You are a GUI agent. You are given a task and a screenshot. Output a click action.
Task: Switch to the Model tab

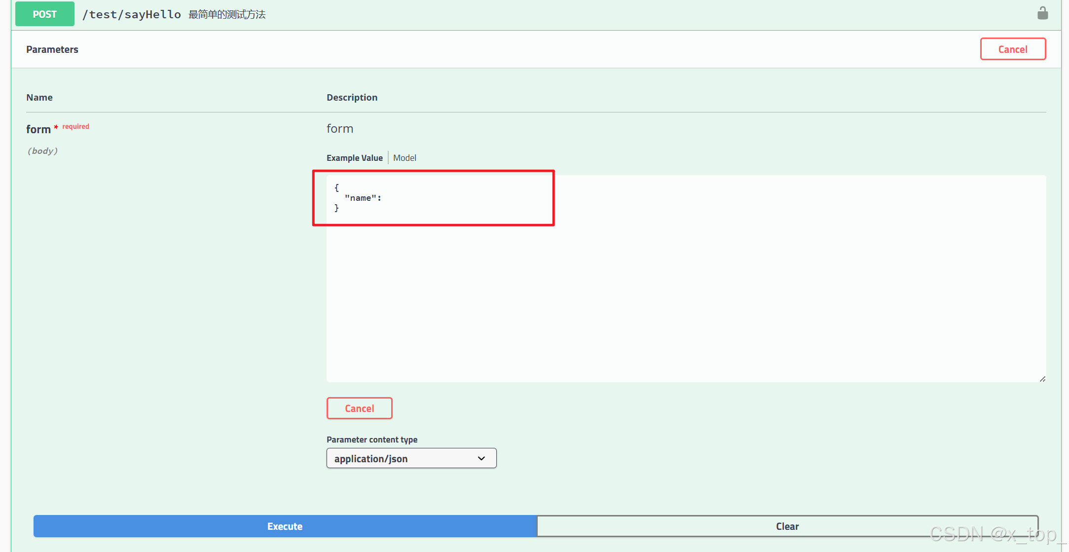[405, 158]
